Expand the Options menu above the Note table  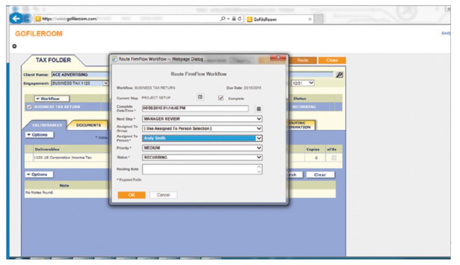click(39, 175)
